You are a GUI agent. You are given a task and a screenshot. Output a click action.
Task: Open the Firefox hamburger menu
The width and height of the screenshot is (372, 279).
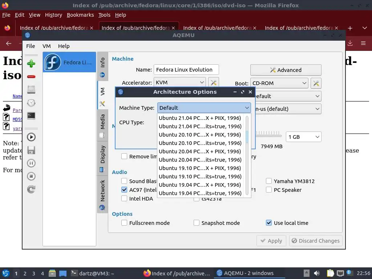tap(363, 44)
